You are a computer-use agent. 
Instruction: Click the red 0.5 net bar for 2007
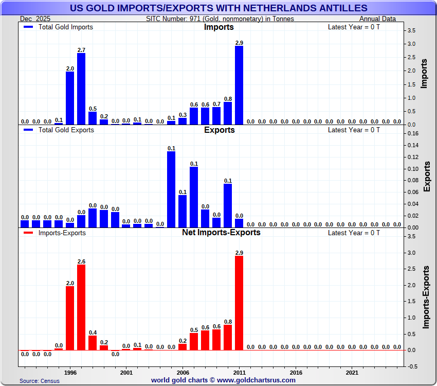click(x=194, y=341)
